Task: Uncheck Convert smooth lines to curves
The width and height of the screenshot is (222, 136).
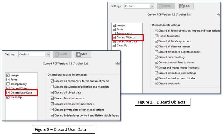Action: coord(156,62)
